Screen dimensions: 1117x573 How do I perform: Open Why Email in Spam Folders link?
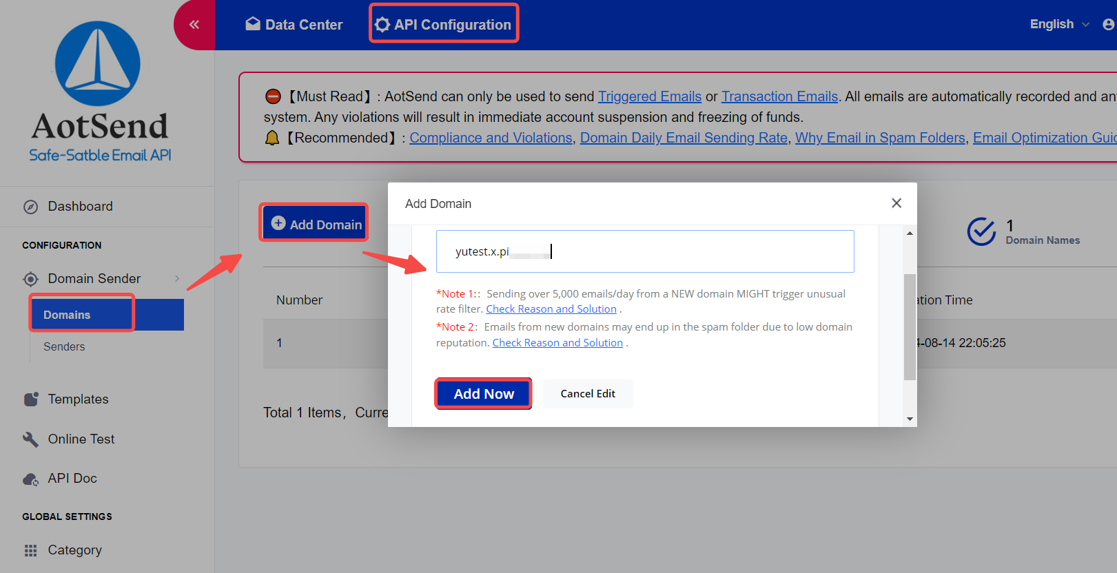click(880, 138)
